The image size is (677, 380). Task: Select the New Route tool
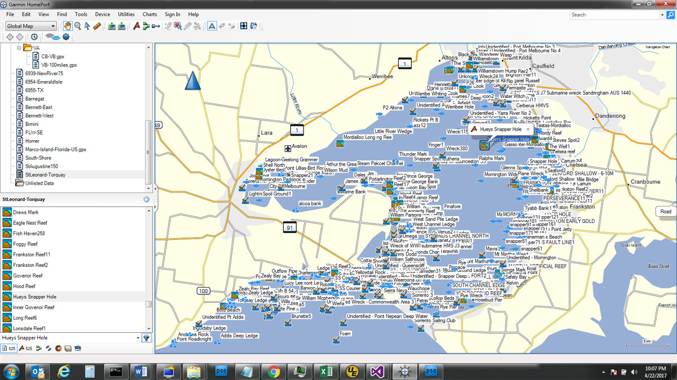pyautogui.click(x=146, y=26)
